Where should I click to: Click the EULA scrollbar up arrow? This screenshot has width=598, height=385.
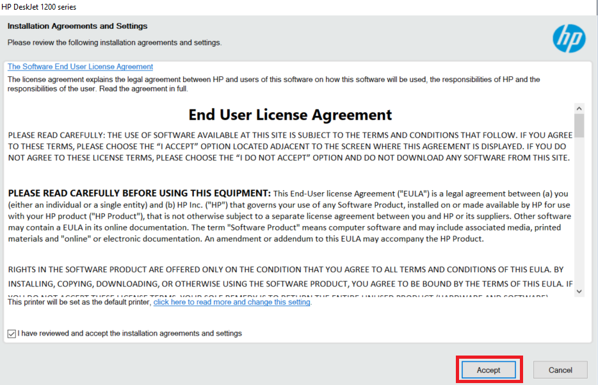click(x=579, y=108)
